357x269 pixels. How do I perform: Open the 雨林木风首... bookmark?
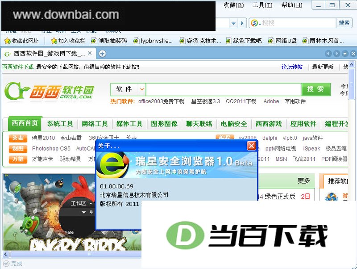click(x=323, y=41)
